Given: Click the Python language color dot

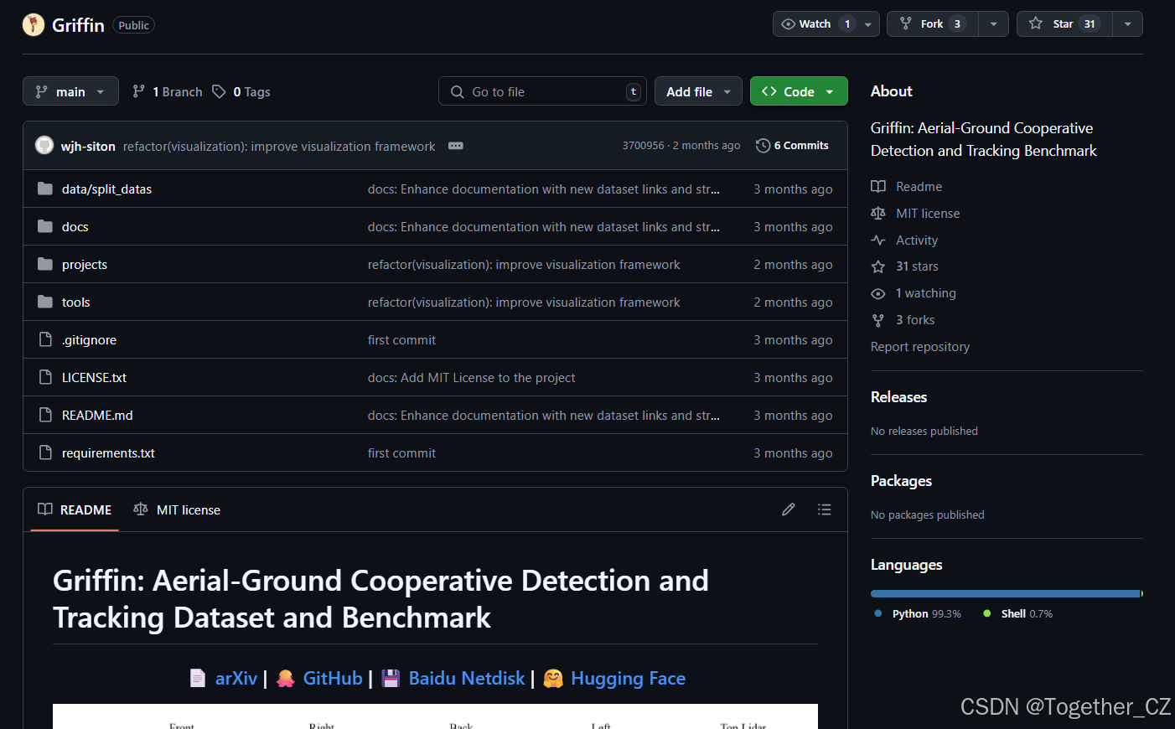Looking at the screenshot, I should 877,613.
